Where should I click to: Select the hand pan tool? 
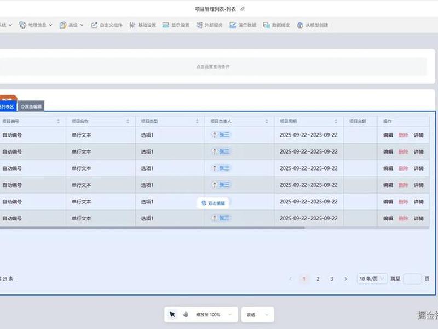point(186,315)
